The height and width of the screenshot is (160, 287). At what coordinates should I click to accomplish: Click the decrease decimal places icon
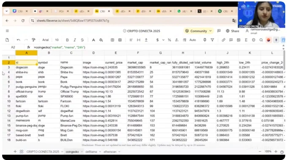[177, 40]
